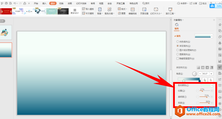222x119 pixels.
Task: Click the add gradient stop icon
Action: pos(205,80)
